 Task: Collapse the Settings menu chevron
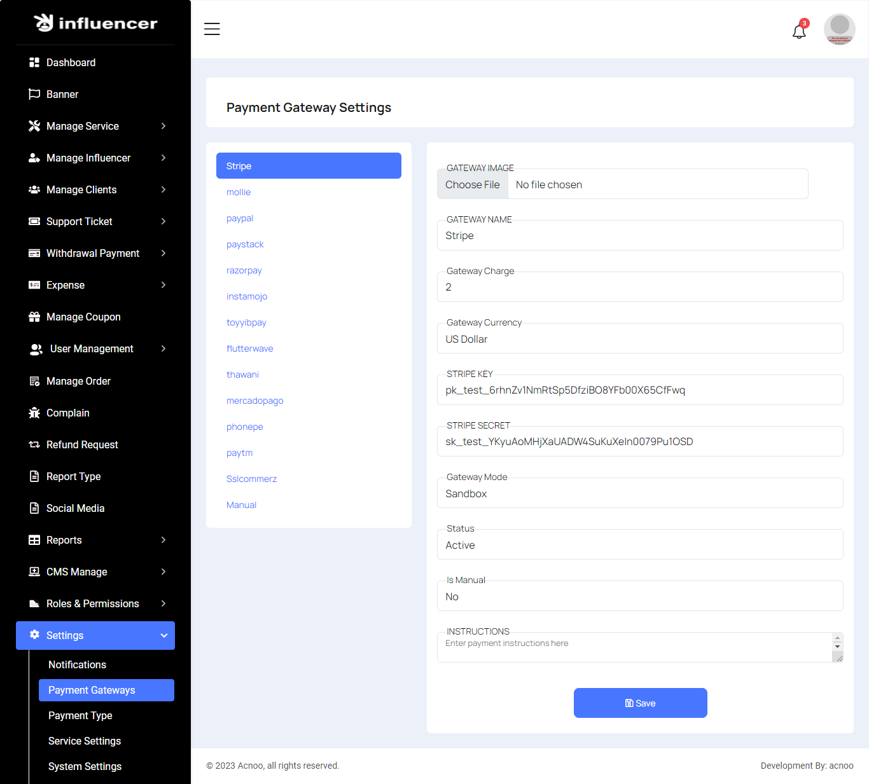pos(163,635)
